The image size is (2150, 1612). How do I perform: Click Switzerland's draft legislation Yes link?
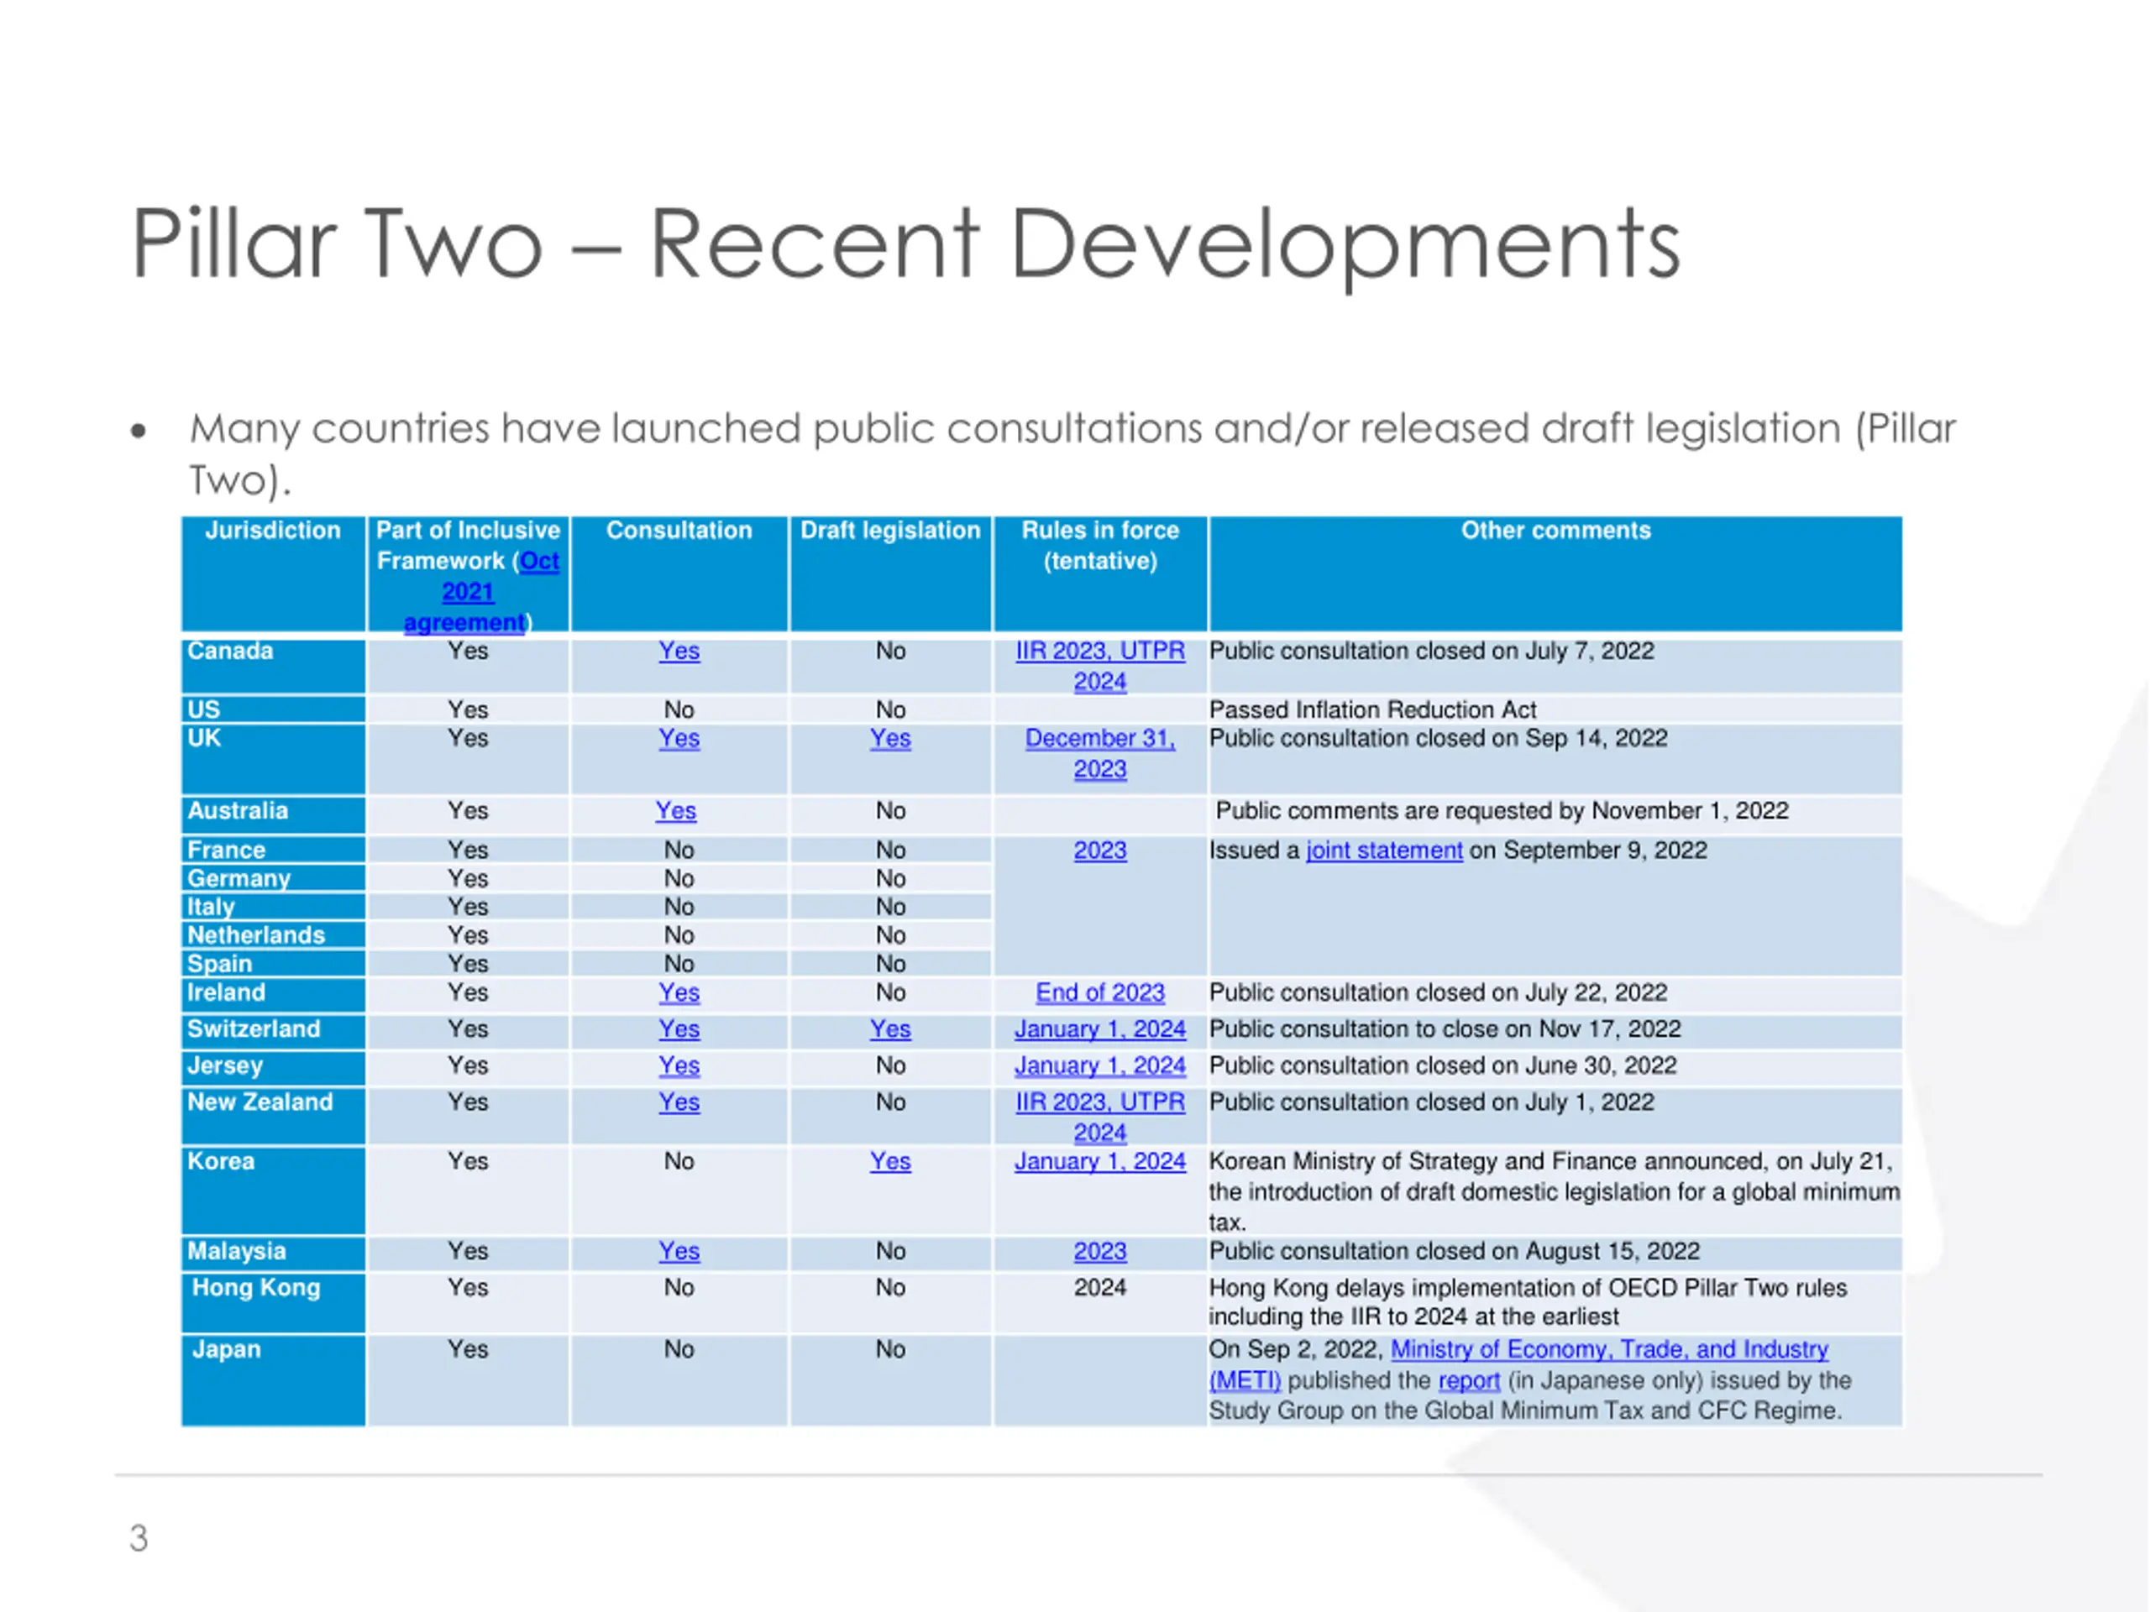[x=889, y=1029]
